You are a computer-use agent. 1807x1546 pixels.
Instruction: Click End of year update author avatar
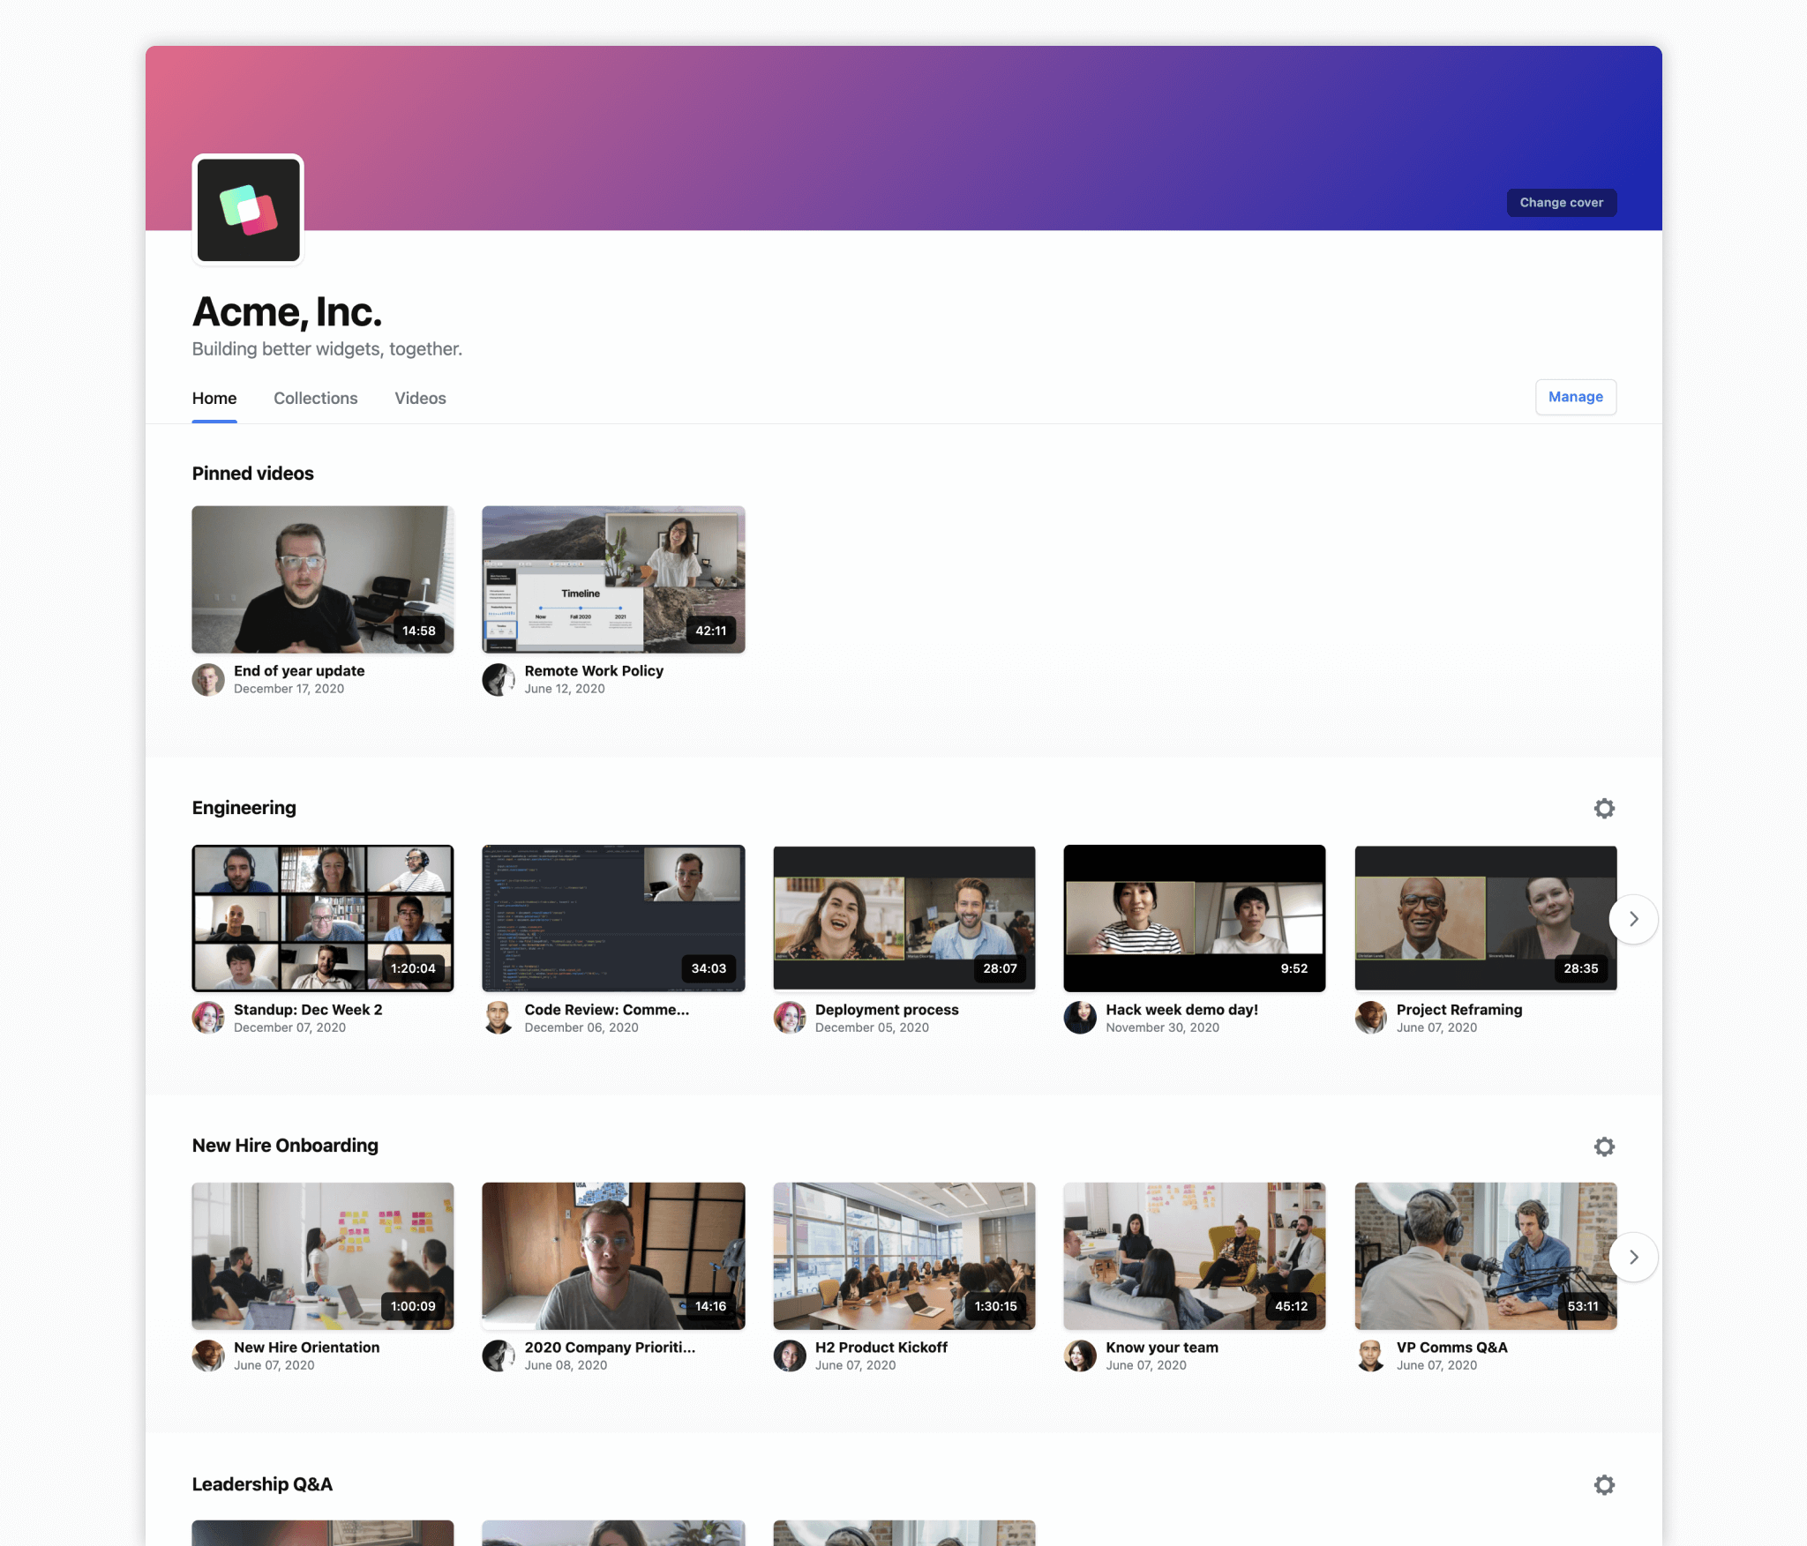pos(208,679)
